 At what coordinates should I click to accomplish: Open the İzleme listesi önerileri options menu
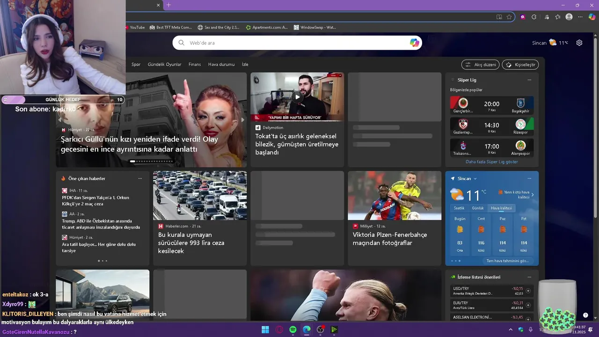tap(529, 277)
